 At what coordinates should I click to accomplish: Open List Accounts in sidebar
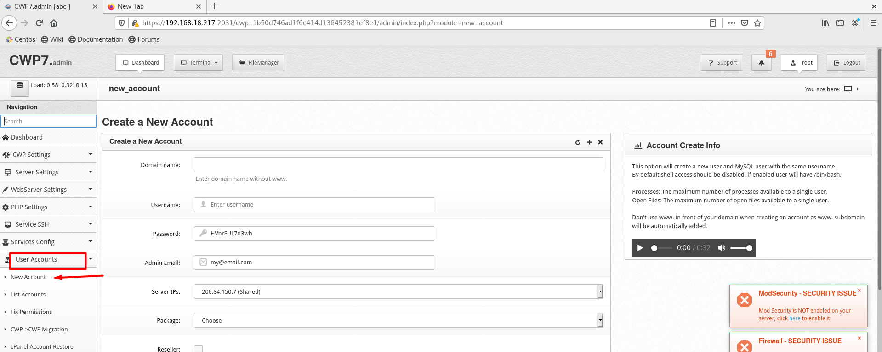[x=28, y=295]
